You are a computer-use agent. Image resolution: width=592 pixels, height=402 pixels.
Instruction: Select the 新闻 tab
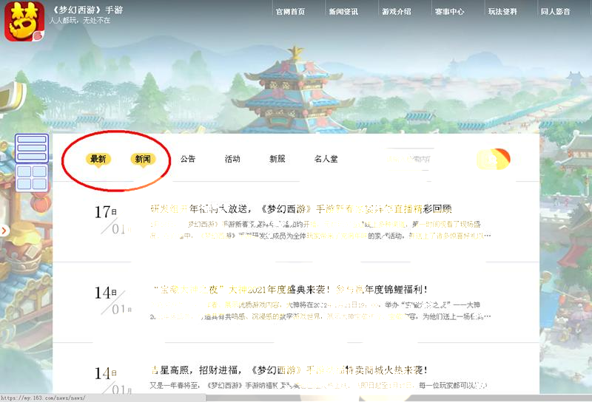click(143, 159)
